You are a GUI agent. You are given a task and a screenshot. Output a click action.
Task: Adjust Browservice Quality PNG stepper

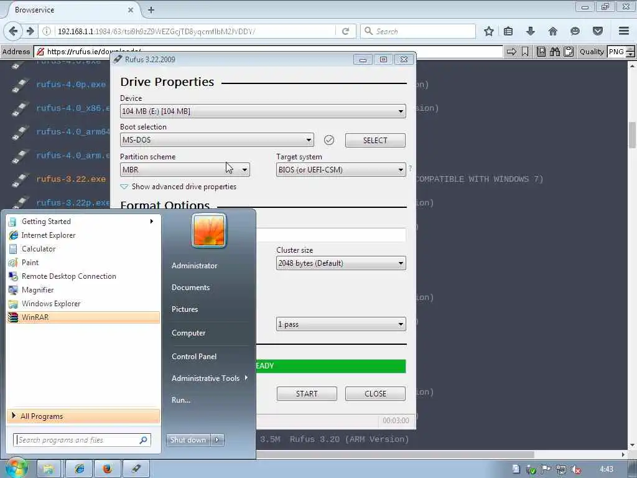point(630,52)
